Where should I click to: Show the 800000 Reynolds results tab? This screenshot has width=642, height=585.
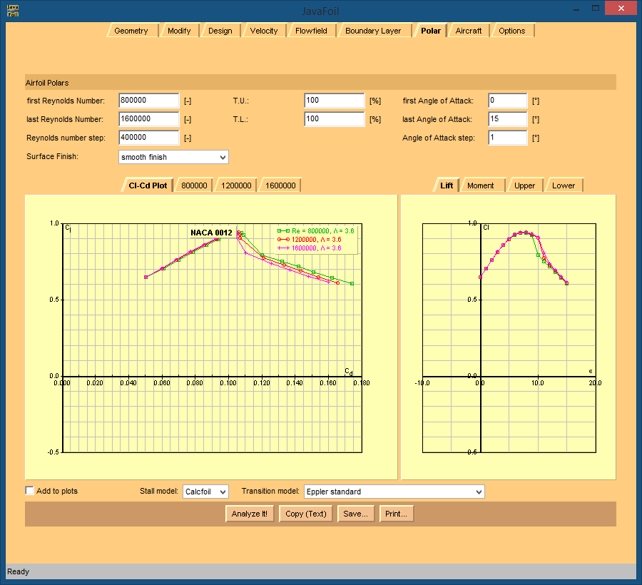tap(194, 185)
